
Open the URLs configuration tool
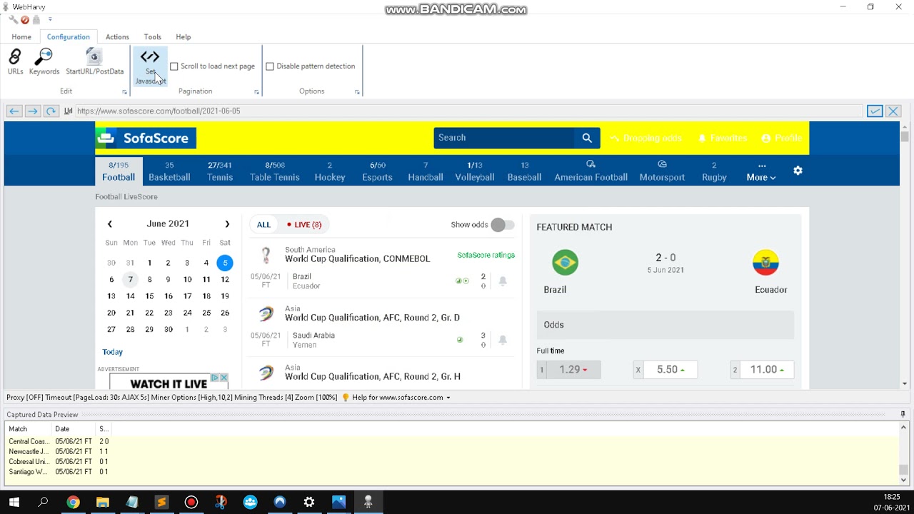[15, 62]
